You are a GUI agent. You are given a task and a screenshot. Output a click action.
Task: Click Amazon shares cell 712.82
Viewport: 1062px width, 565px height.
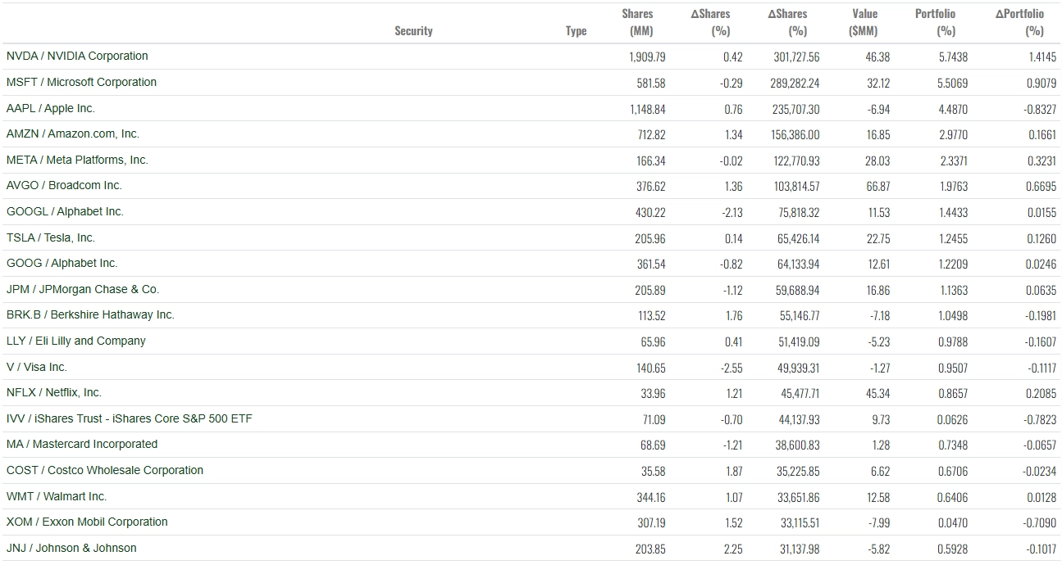coord(651,135)
